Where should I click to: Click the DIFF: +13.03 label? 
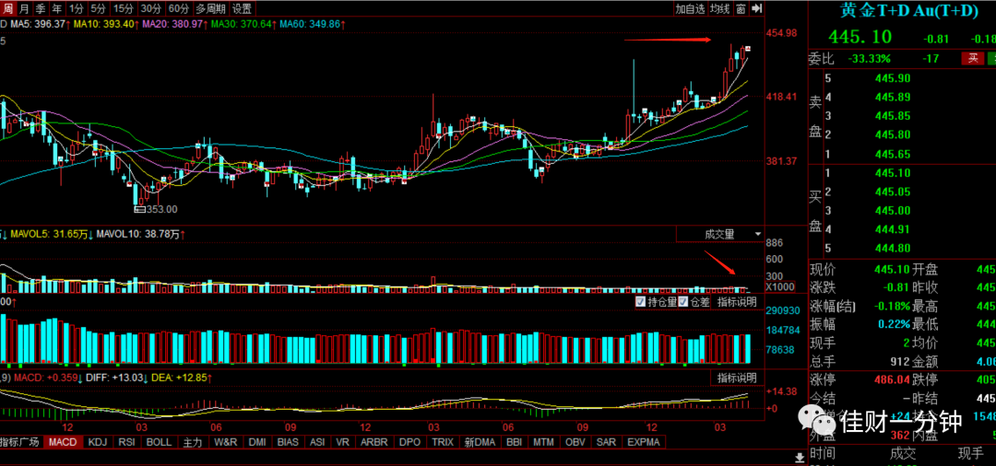pyautogui.click(x=115, y=379)
